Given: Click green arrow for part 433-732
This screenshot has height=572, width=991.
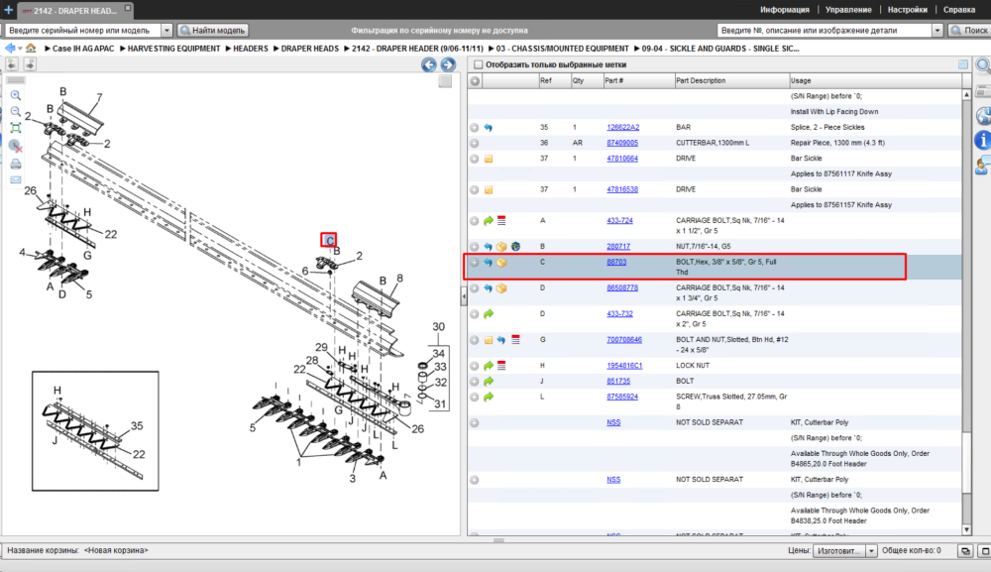Looking at the screenshot, I should point(489,314).
